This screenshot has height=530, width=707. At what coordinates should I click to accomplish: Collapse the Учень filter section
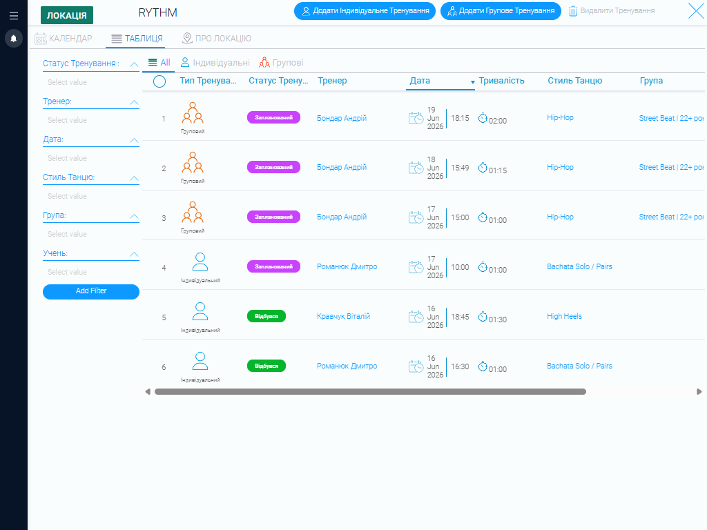(134, 254)
